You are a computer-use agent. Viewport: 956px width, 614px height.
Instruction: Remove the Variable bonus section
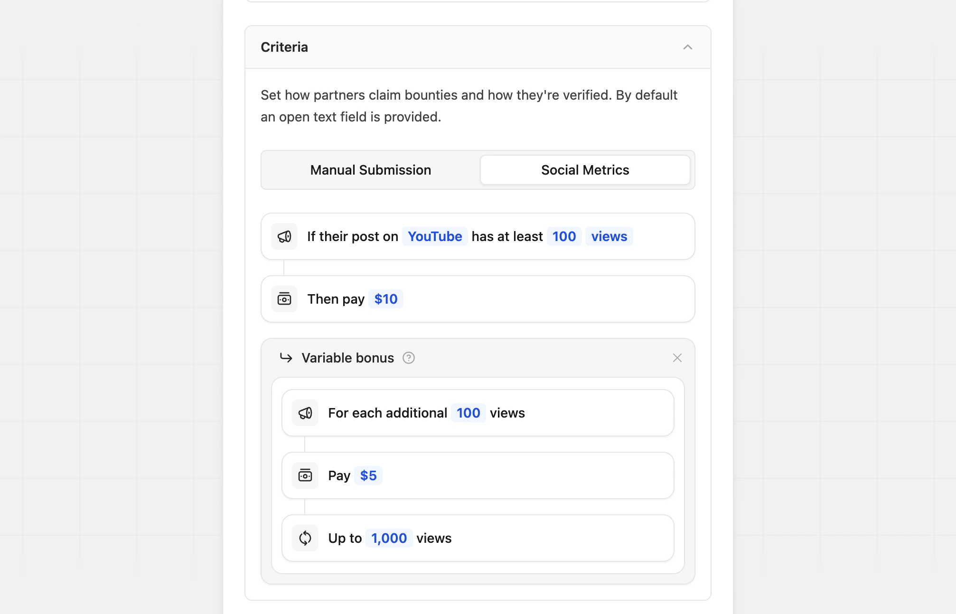(677, 358)
